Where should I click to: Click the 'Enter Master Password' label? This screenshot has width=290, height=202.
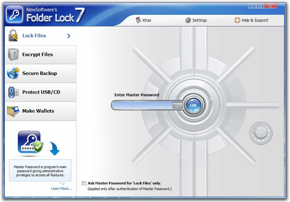coord(137,95)
